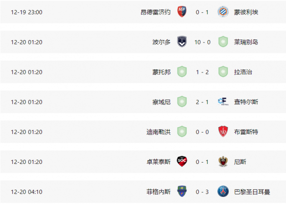Click the placeholder logo beside 莱瑞别岛
Screen dimensions: 286x204
222,41
